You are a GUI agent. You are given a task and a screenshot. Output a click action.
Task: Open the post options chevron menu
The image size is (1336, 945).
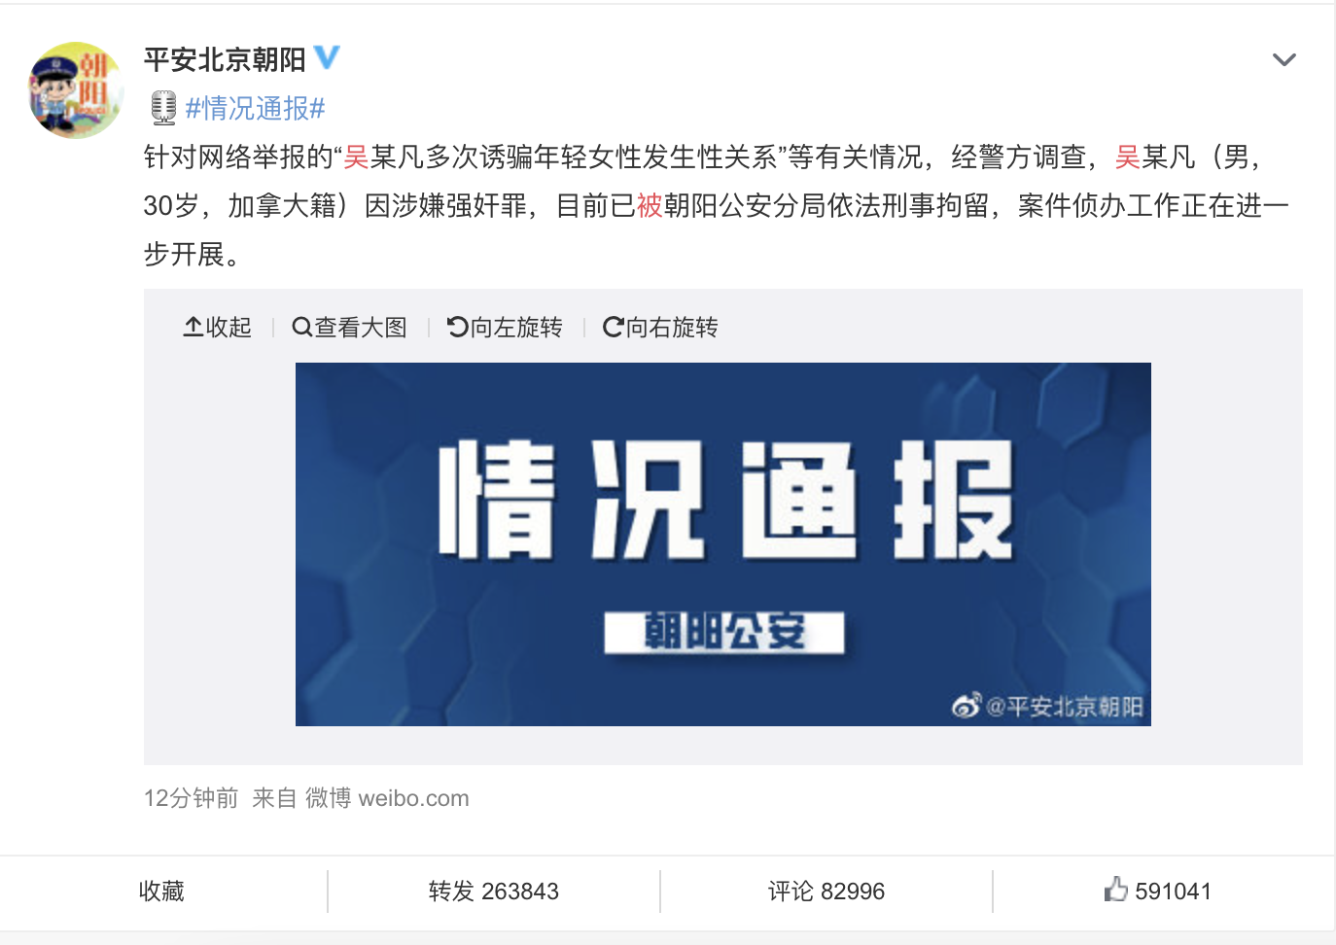(x=1283, y=60)
